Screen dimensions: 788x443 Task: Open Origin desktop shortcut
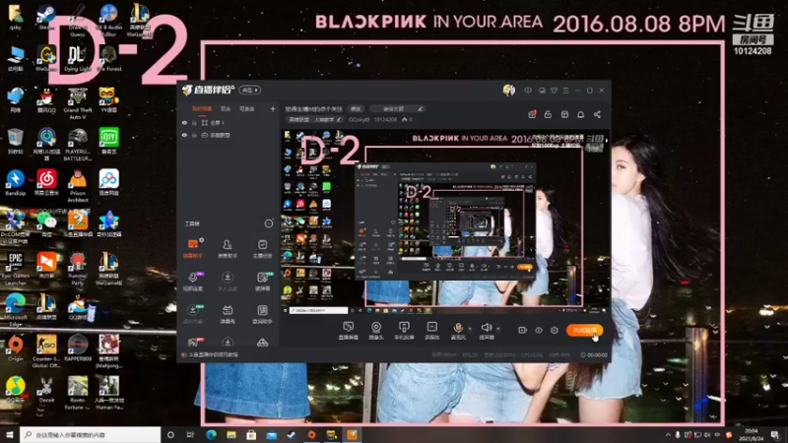[x=15, y=348]
